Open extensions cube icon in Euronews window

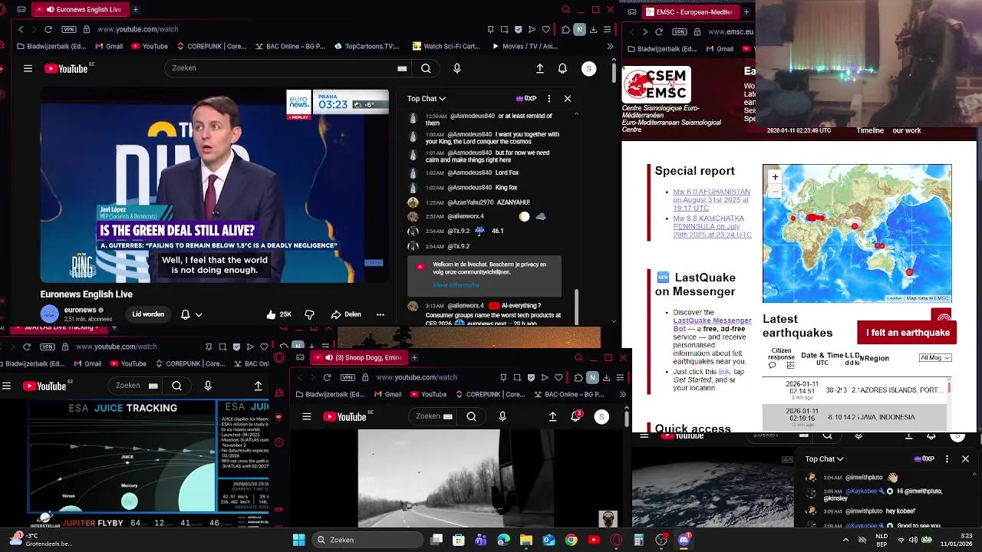(565, 29)
